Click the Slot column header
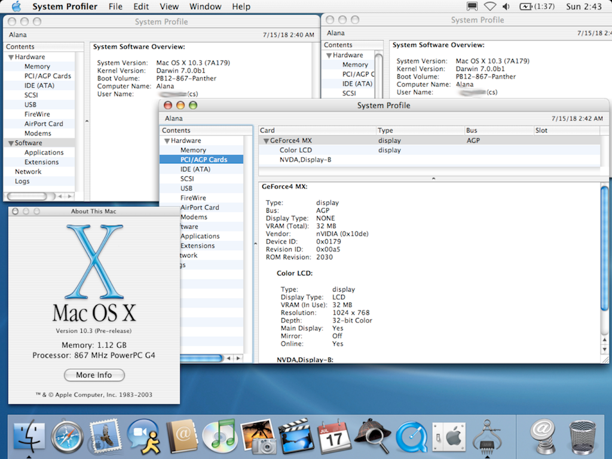The height and width of the screenshot is (459, 612). pos(567,130)
